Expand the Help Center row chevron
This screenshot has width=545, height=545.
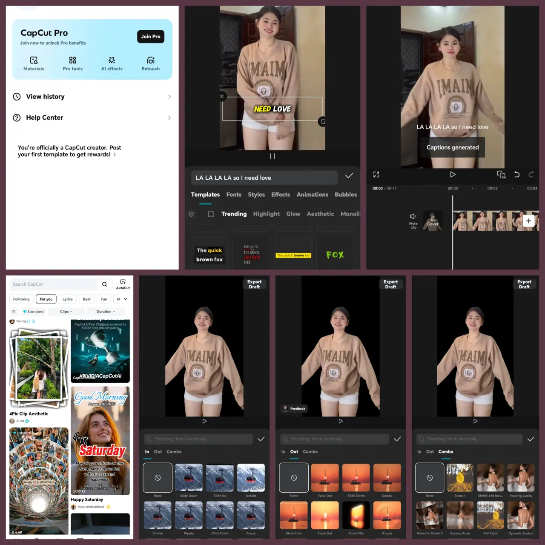coord(169,118)
